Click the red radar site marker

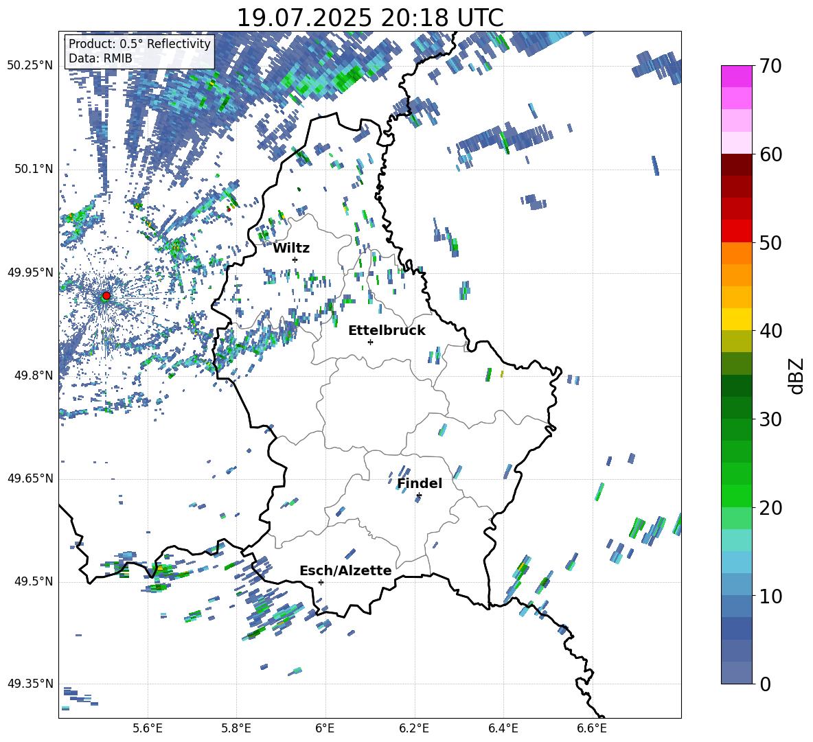[x=106, y=296]
